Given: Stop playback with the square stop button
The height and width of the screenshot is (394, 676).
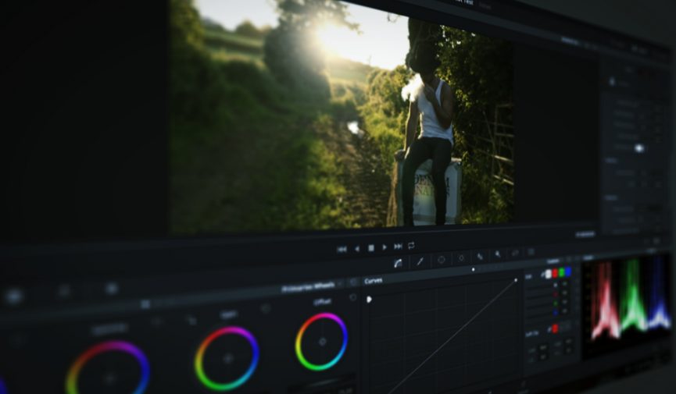Looking at the screenshot, I should (370, 248).
